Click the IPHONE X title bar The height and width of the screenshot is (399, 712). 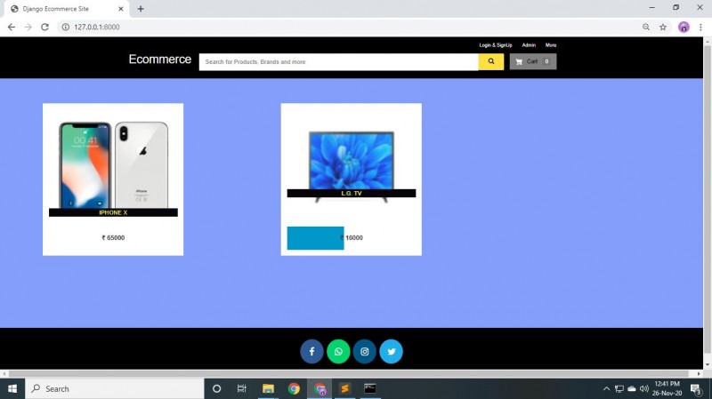(114, 212)
